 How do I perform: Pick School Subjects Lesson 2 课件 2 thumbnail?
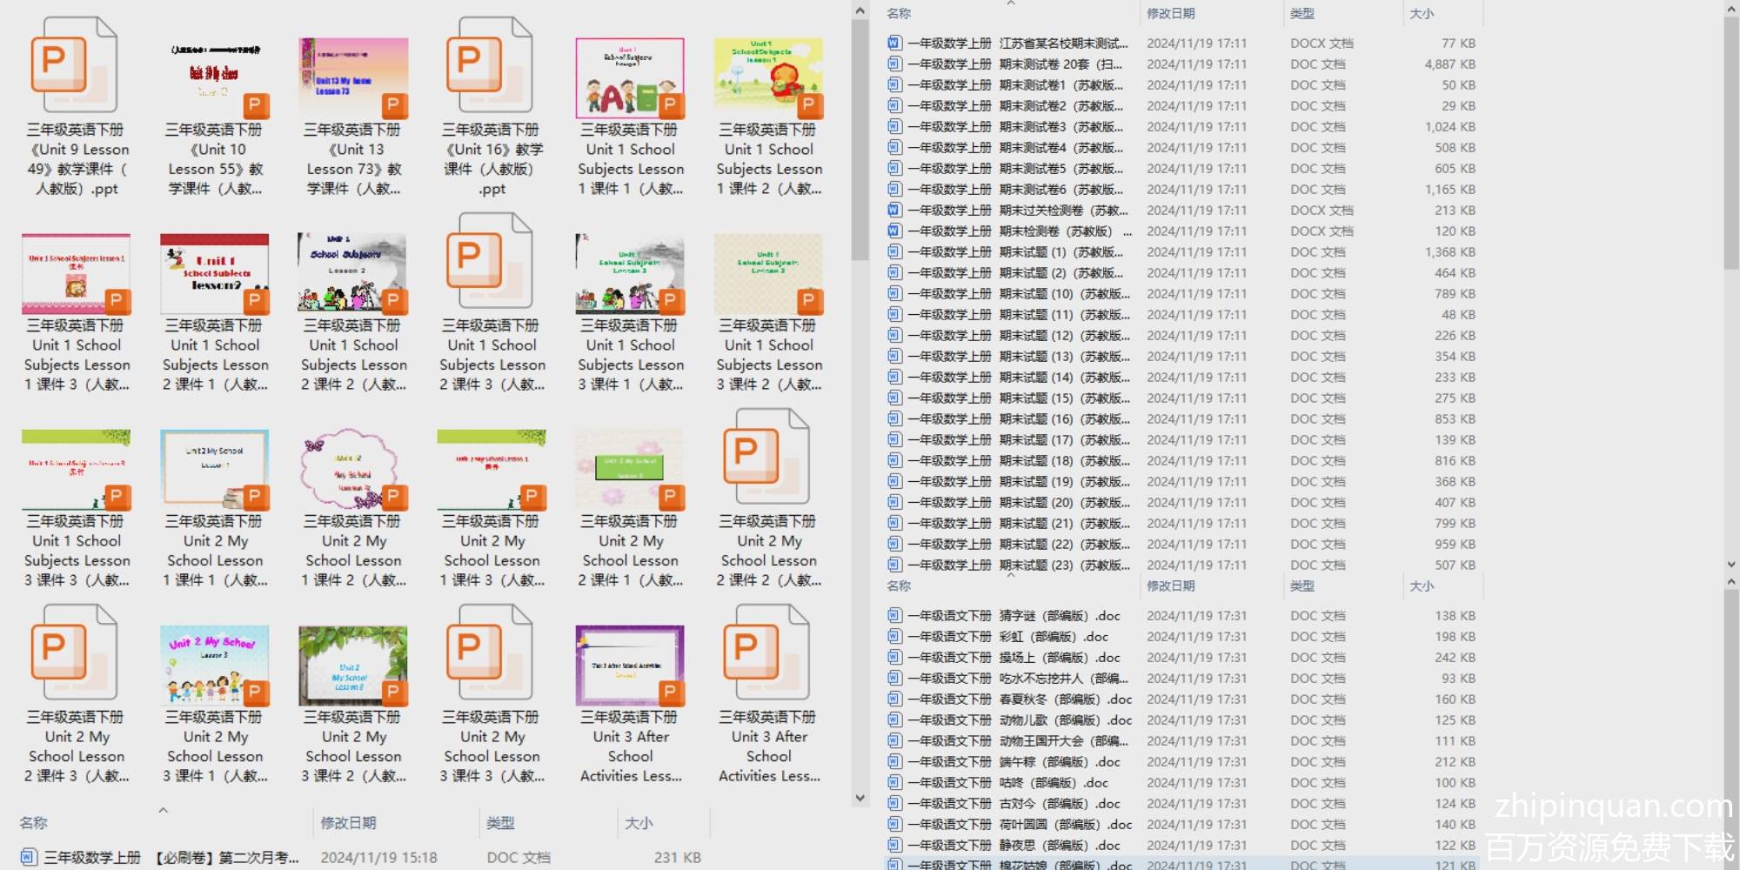353,274
